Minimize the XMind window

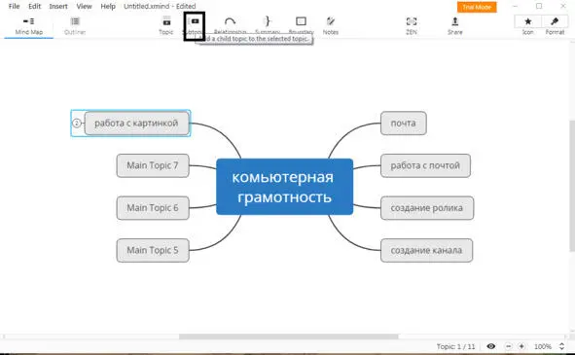click(x=515, y=6)
